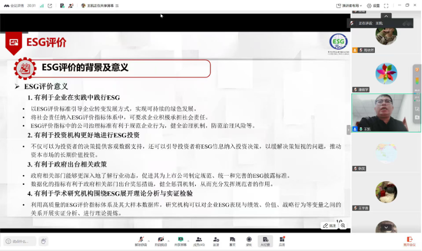Click heading 3. 有利于政府出台相关政策
Viewport: 422px width, 251px height.
pyautogui.click(x=67, y=164)
